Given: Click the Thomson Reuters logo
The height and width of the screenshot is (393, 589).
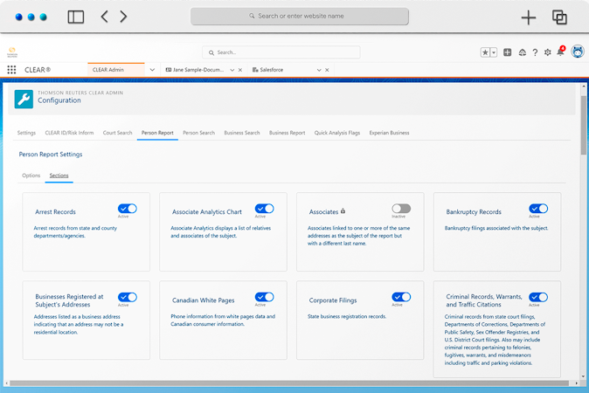Looking at the screenshot, I should (x=12, y=52).
